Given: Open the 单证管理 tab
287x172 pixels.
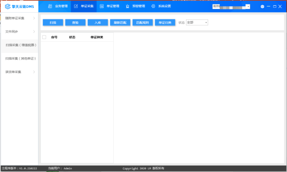Looking at the screenshot, I should (x=110, y=6).
